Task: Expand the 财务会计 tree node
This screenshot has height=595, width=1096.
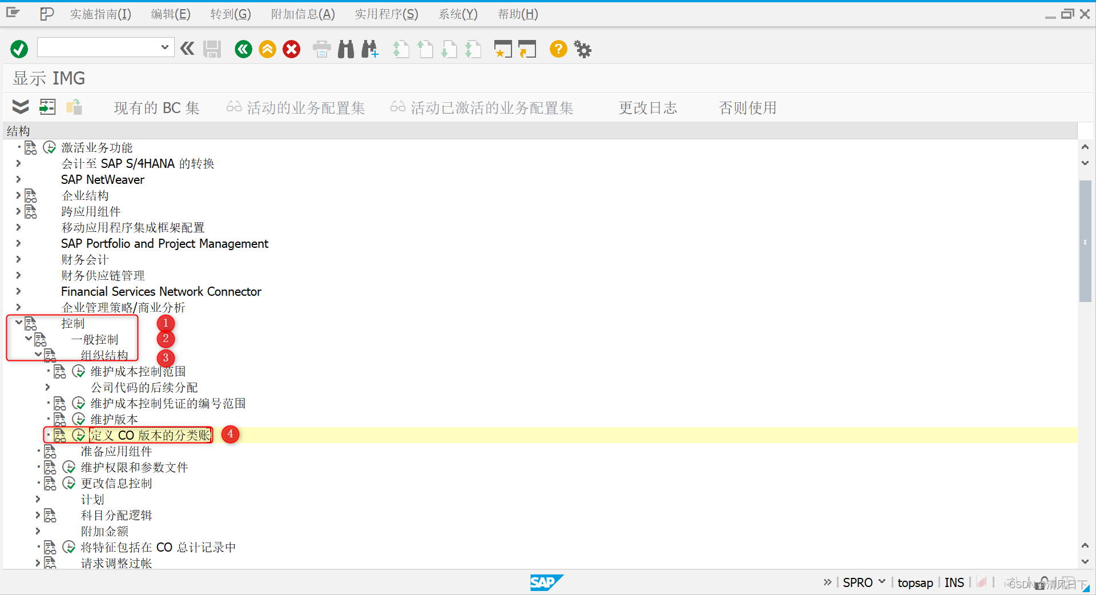Action: pyautogui.click(x=17, y=259)
